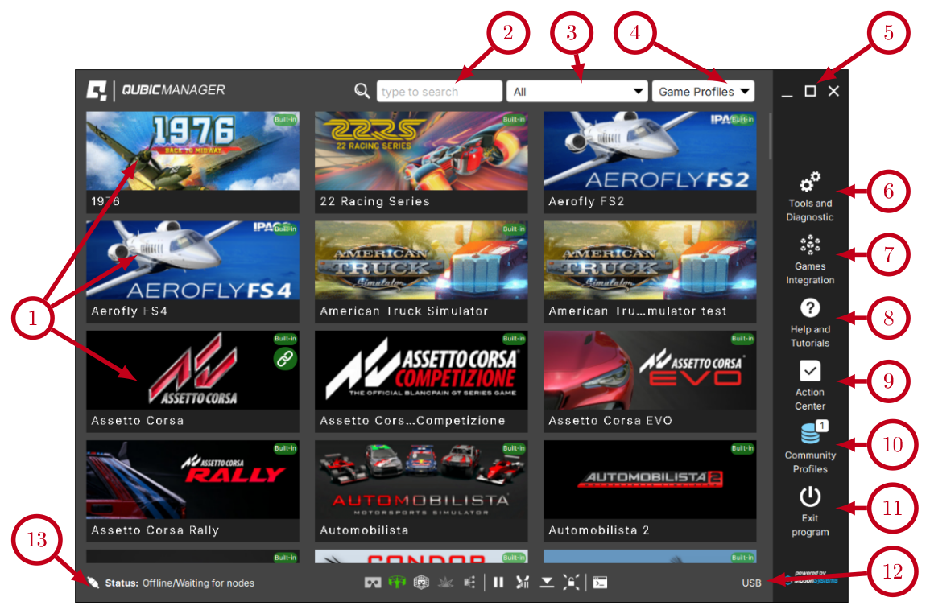The height and width of the screenshot is (614, 930).
Task: Expand the 'All' filter dropdown
Action: (x=577, y=91)
